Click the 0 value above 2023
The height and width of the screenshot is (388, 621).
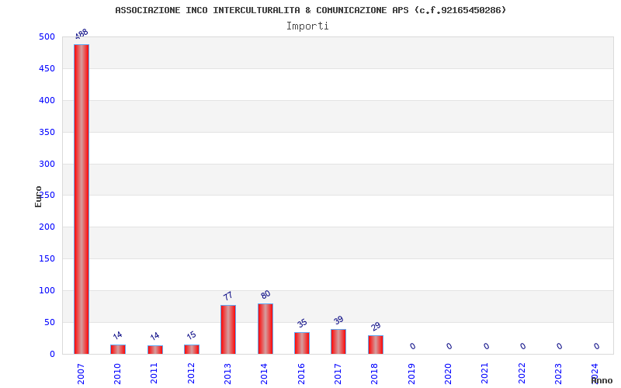point(559,346)
